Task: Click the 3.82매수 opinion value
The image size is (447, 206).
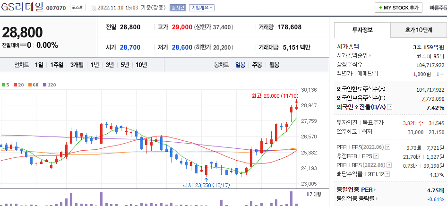Action: 413,123
